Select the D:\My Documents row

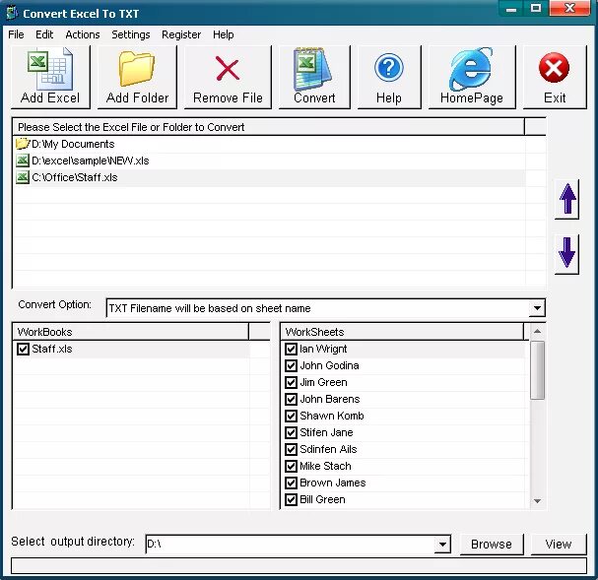pyautogui.click(x=269, y=144)
